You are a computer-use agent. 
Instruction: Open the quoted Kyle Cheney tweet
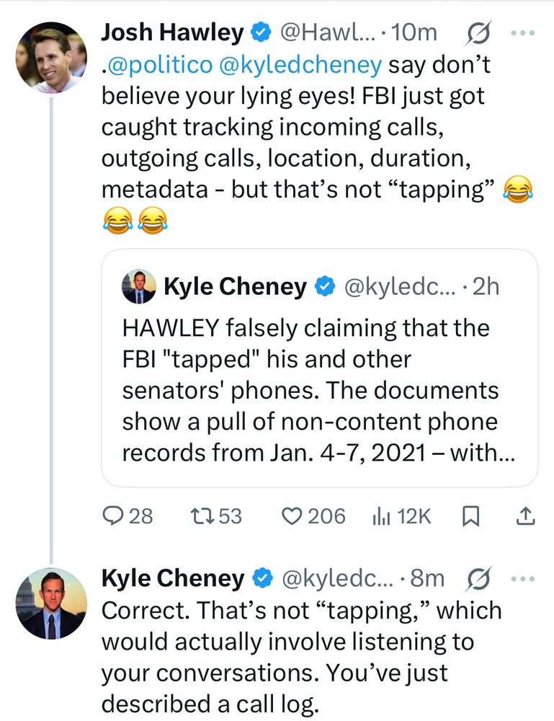point(319,389)
